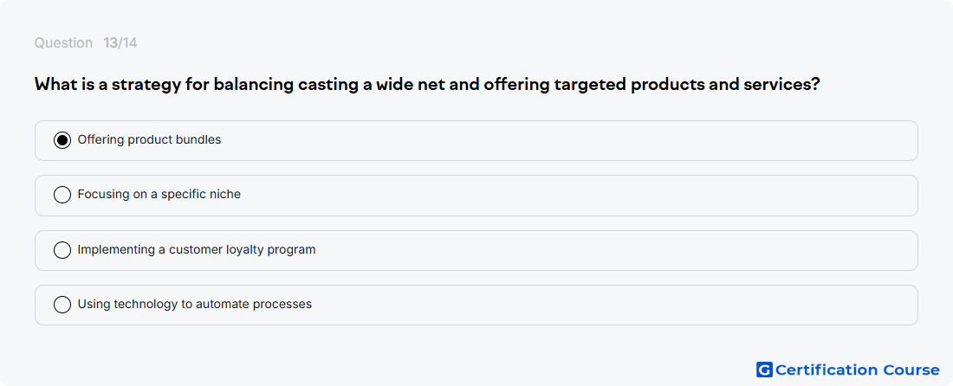Select the automate processes radio button
Image resolution: width=953 pixels, height=386 pixels.
tap(62, 305)
